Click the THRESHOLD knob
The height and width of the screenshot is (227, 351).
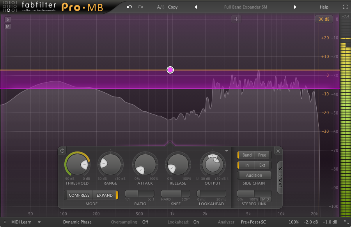[78, 165]
